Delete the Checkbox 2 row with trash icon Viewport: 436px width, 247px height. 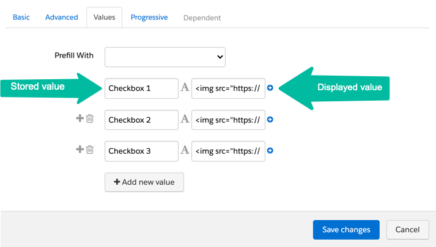tap(90, 119)
